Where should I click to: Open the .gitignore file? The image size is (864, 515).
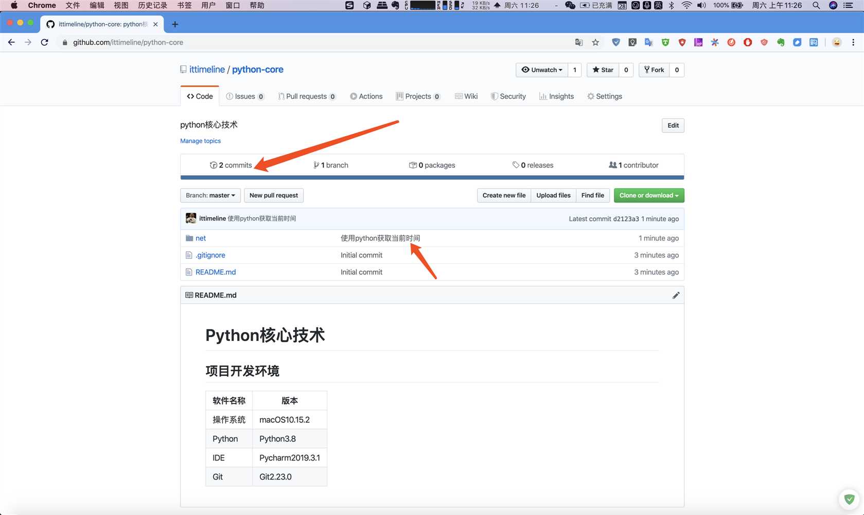point(210,255)
